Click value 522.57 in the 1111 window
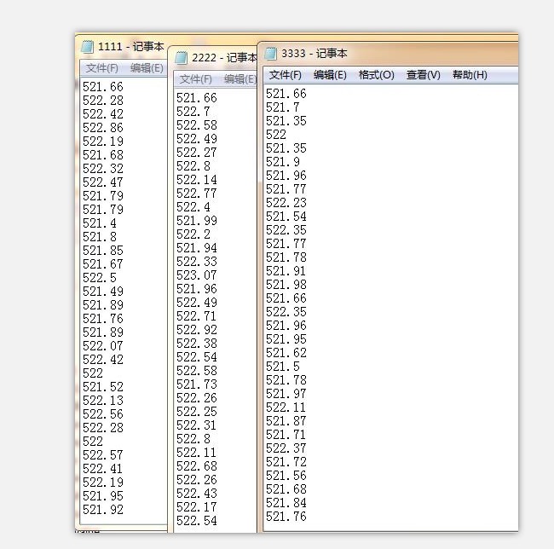This screenshot has width=554, height=549. pyautogui.click(x=103, y=455)
